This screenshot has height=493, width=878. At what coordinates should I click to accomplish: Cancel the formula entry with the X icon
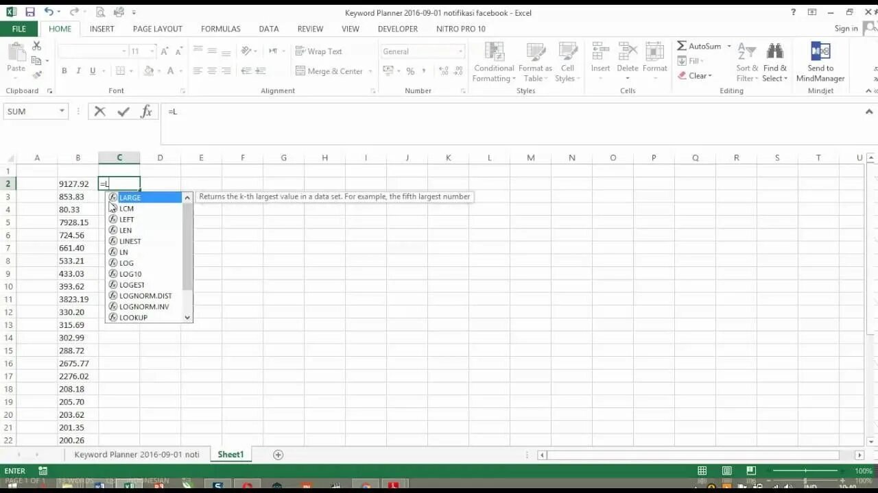pyautogui.click(x=100, y=112)
